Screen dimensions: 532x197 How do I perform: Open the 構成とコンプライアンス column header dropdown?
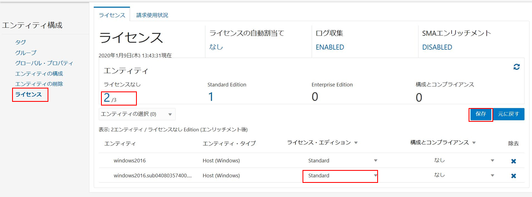[473, 143]
